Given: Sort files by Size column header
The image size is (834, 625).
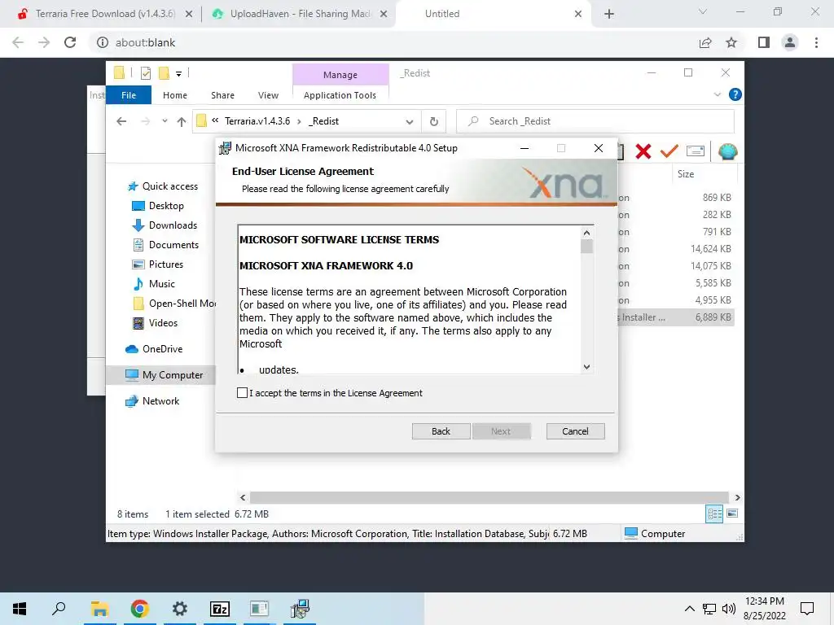Looking at the screenshot, I should (x=686, y=174).
